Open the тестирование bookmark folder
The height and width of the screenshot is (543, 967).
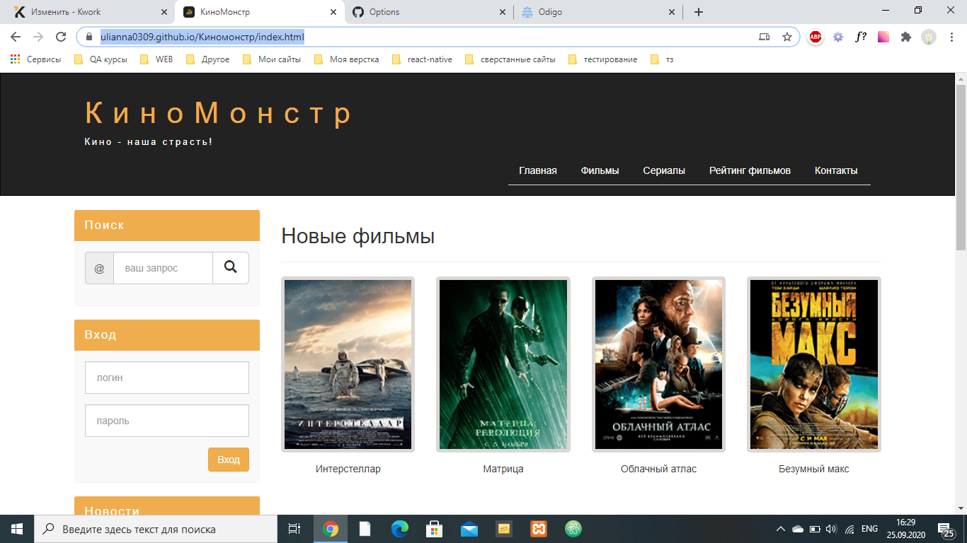(602, 59)
